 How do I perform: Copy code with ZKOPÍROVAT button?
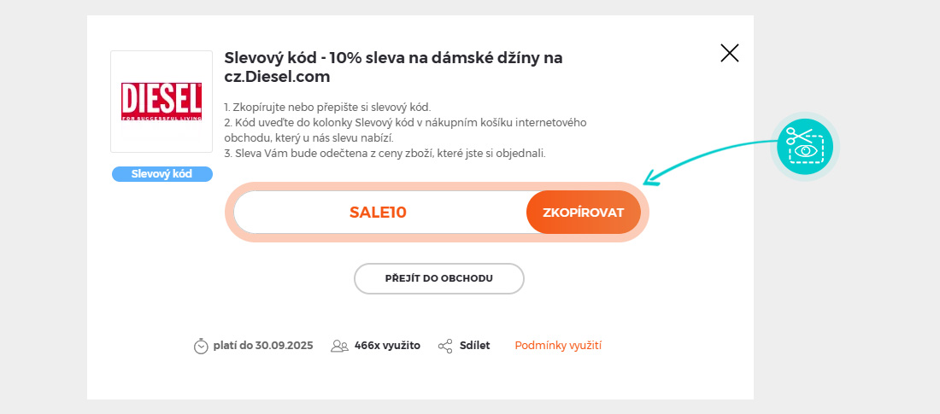coord(583,213)
